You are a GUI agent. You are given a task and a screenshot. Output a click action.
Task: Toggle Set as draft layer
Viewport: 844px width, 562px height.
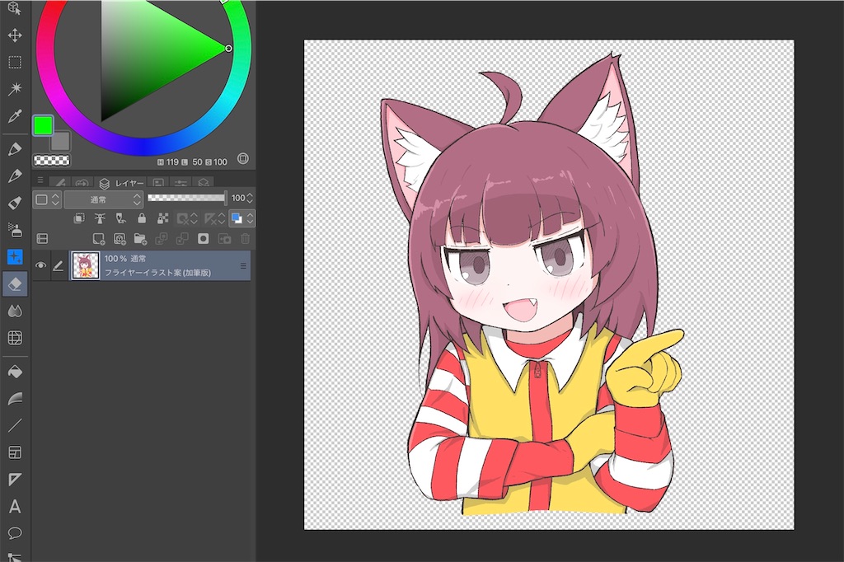click(x=120, y=218)
